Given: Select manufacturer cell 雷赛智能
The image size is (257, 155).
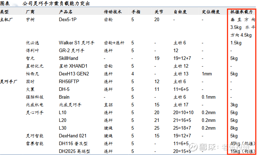Looking at the screenshot, I should [x=35, y=144].
